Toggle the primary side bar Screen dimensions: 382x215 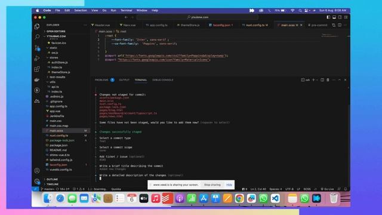click(328, 17)
